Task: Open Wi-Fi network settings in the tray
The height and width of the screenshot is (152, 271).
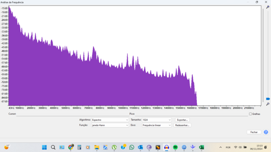Action: coord(235,147)
